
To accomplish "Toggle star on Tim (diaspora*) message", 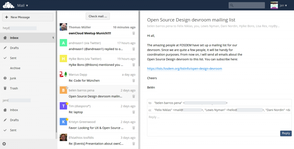I will click(67, 104).
